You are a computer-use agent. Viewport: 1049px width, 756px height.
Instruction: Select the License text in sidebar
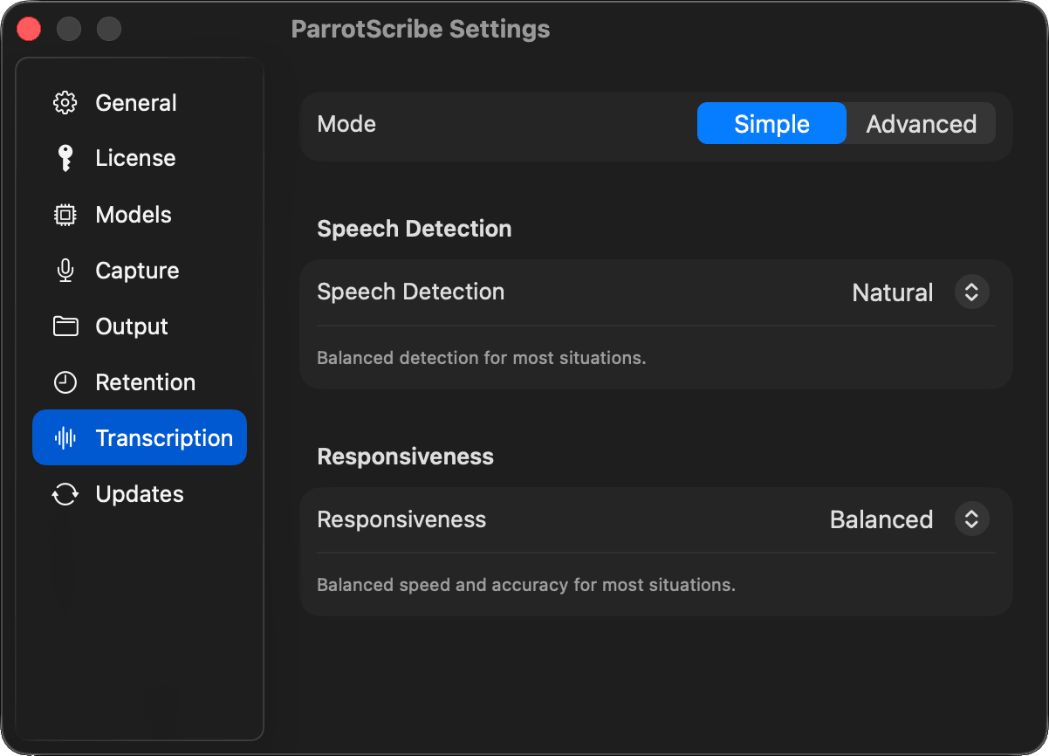(x=135, y=158)
